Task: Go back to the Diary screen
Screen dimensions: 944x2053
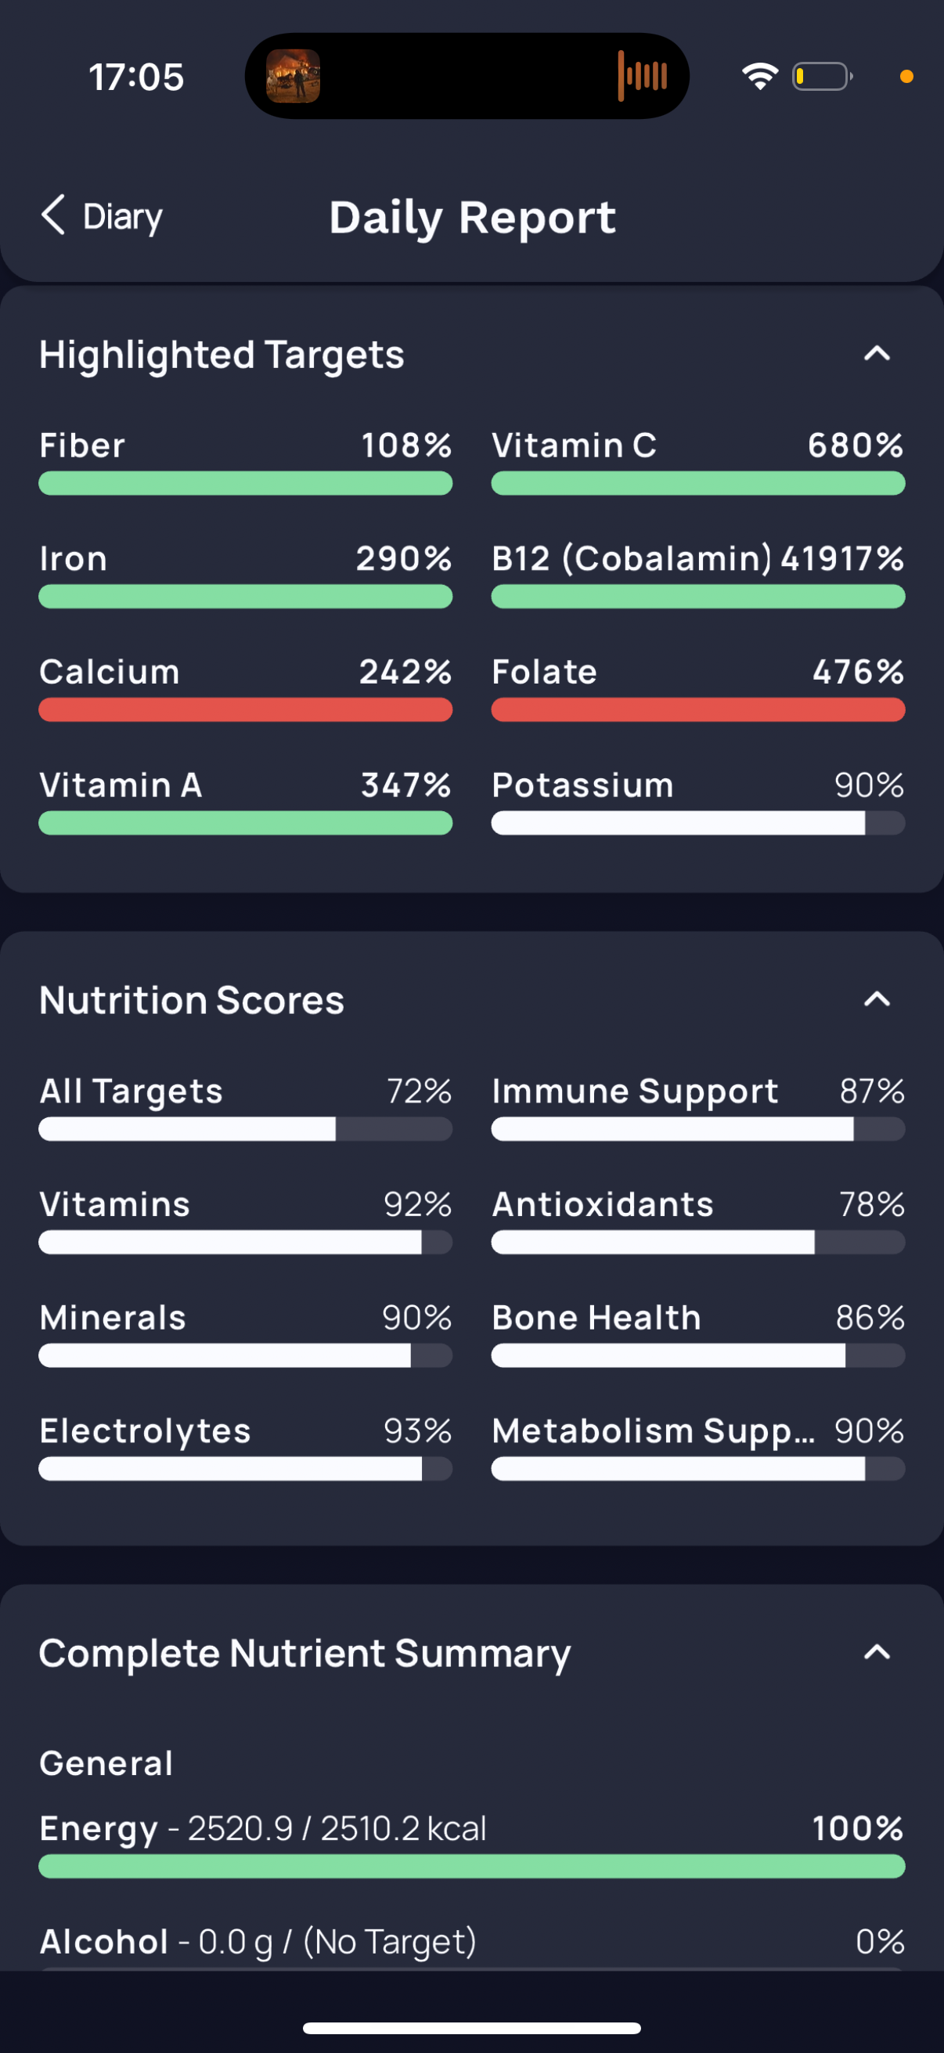Action: (x=102, y=216)
